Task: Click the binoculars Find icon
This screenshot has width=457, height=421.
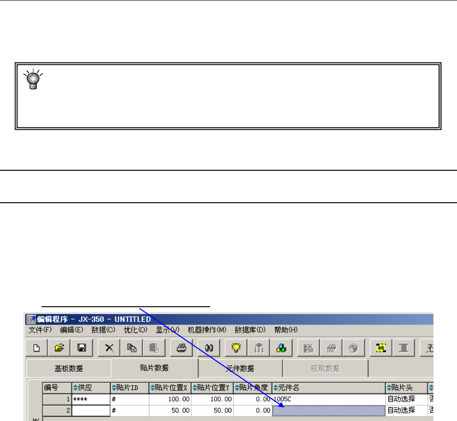Action: (x=209, y=348)
